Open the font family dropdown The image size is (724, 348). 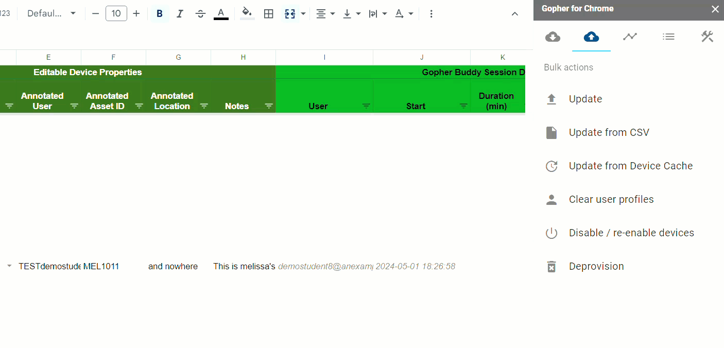(51, 13)
